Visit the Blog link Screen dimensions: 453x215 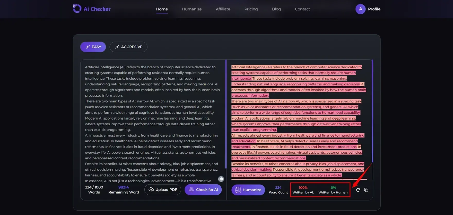(x=276, y=9)
